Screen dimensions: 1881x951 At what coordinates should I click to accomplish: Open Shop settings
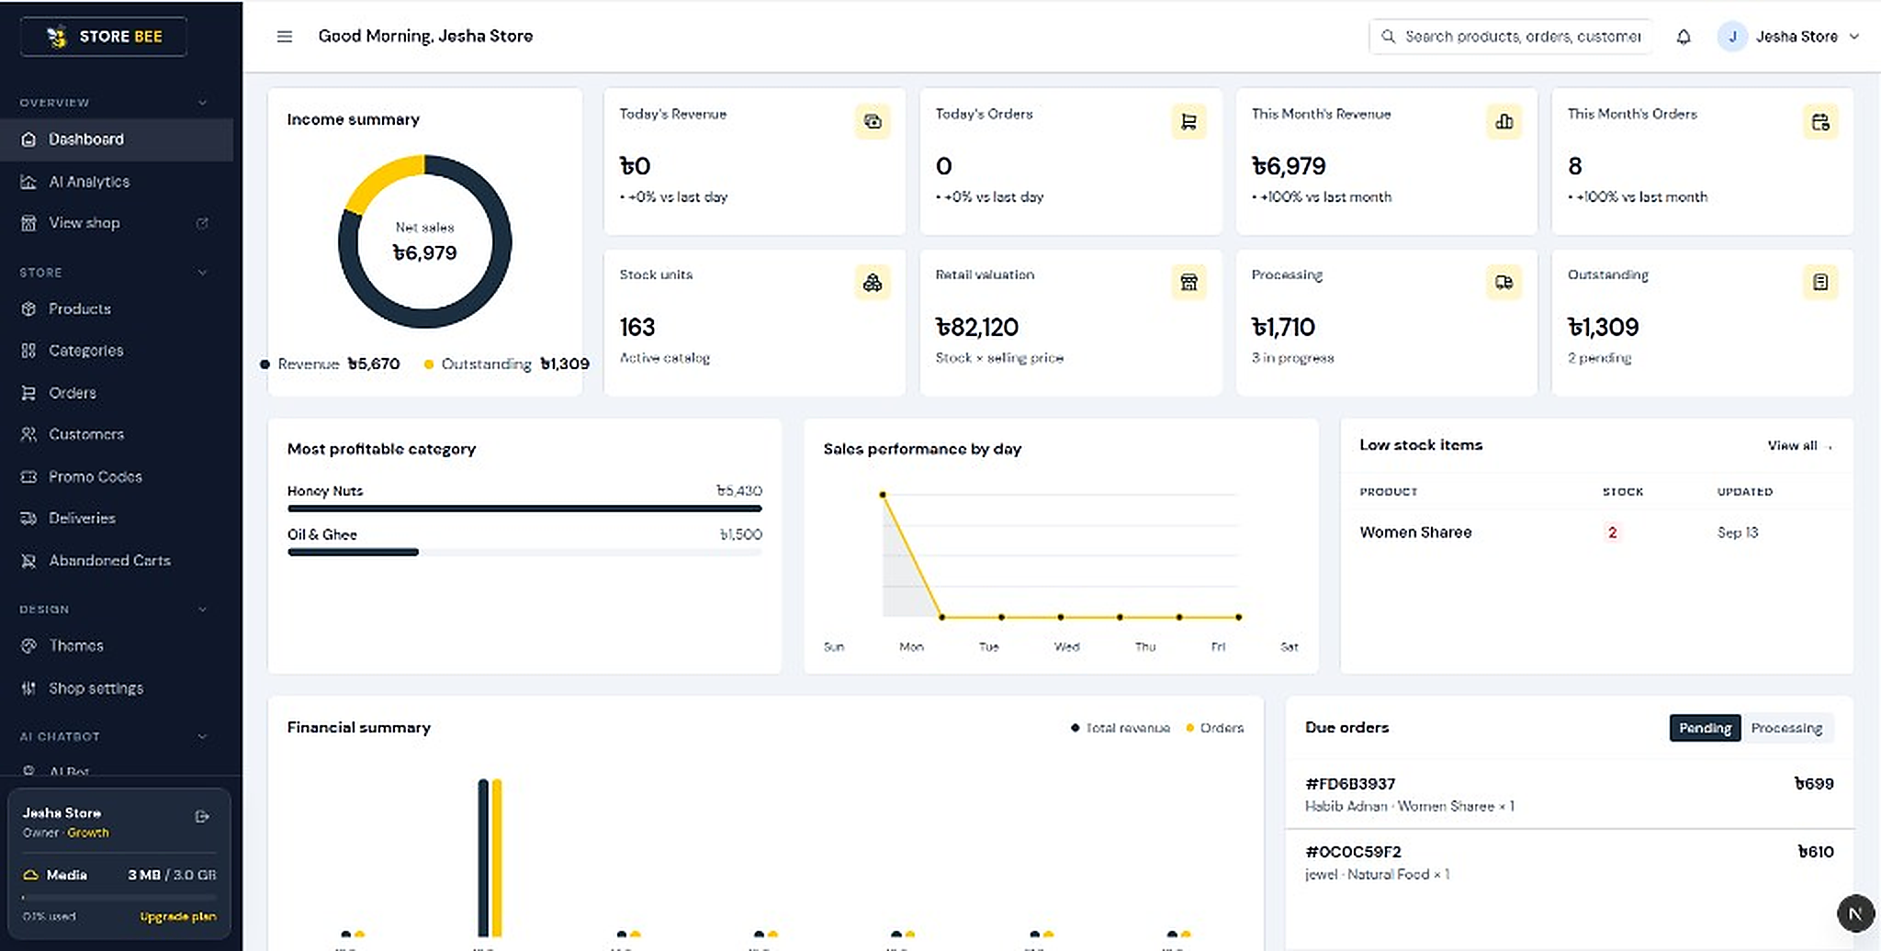click(117, 688)
